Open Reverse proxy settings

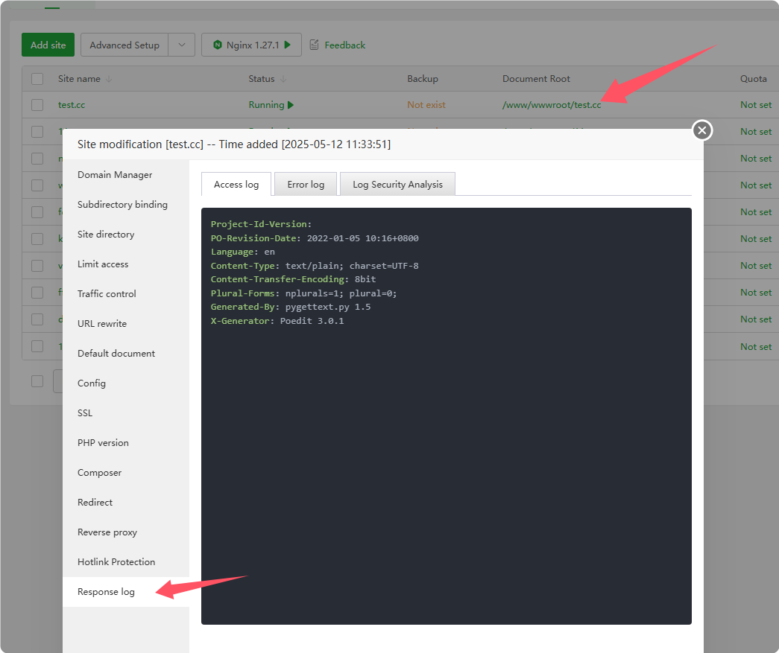(x=107, y=532)
